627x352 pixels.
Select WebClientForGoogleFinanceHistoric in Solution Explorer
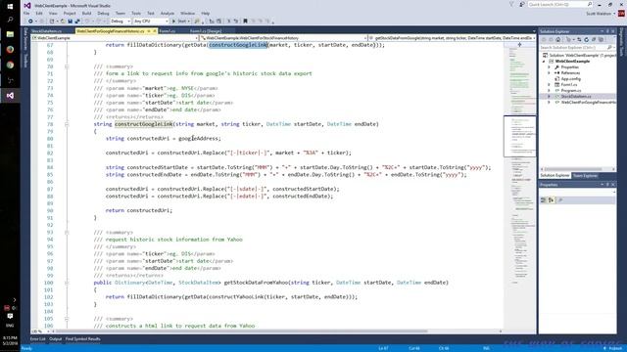[x=588, y=102]
